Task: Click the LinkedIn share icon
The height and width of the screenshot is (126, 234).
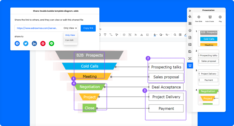Action: [34, 44]
